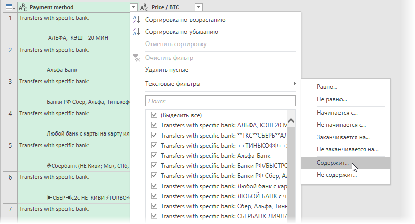
Task: Select row number 2 header
Action: (10, 60)
